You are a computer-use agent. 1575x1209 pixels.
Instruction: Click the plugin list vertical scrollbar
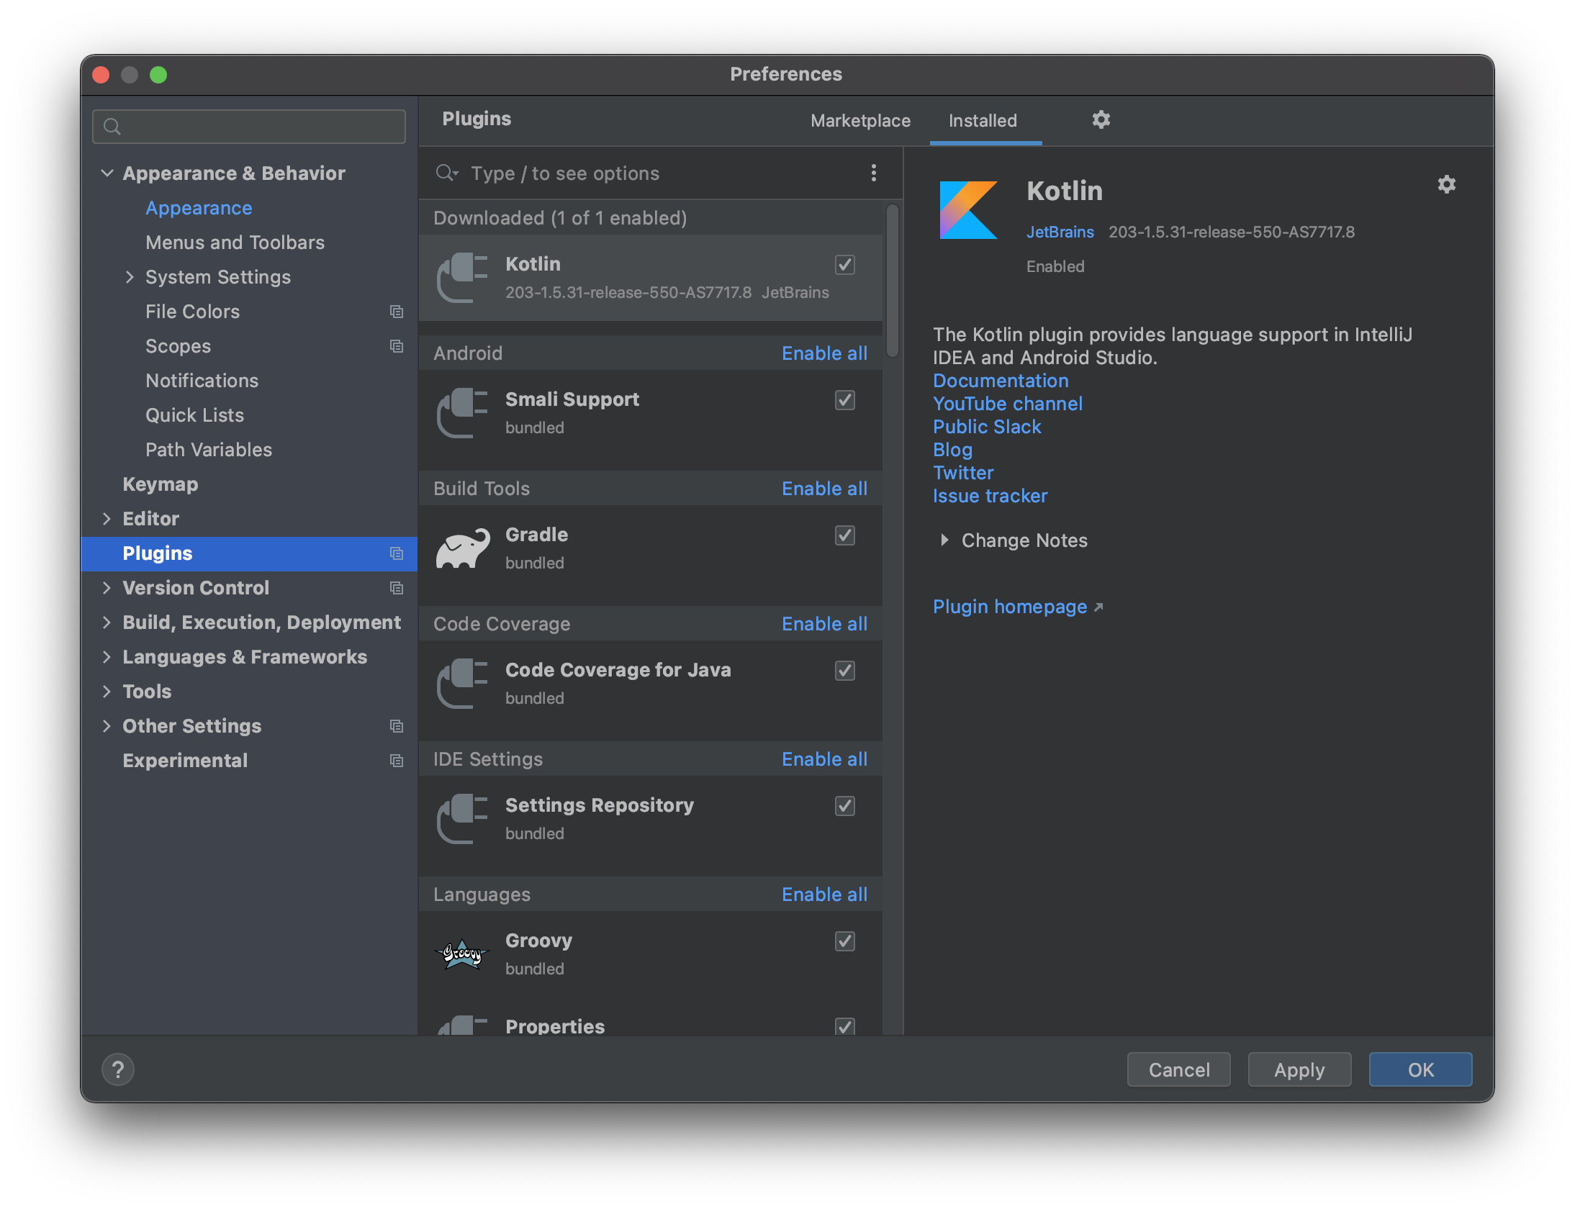[x=892, y=281]
